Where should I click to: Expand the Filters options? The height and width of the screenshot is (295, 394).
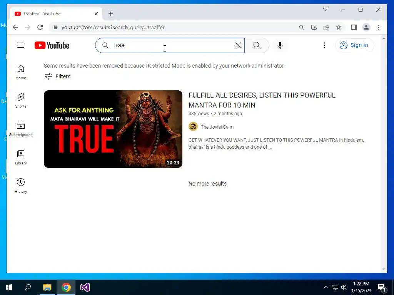[58, 76]
